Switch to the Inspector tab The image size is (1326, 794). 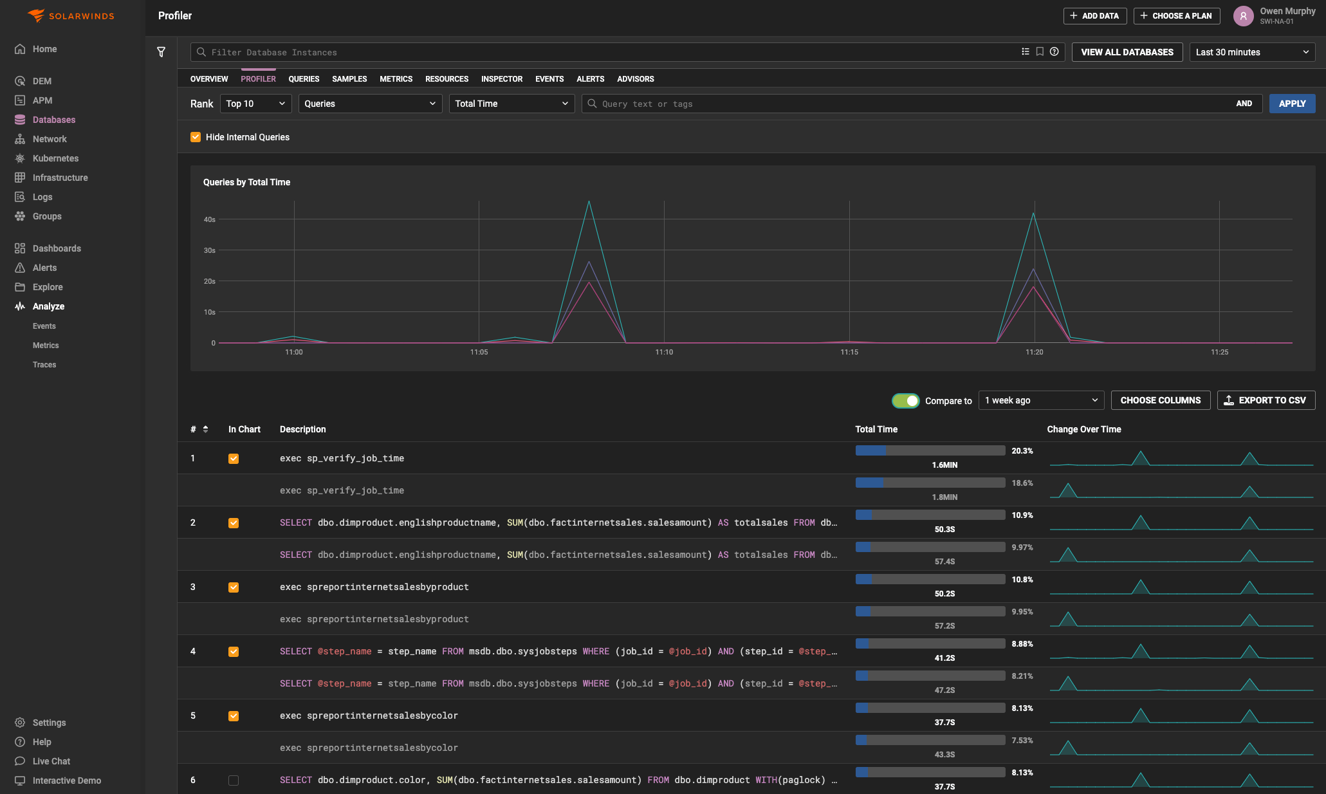pyautogui.click(x=501, y=78)
